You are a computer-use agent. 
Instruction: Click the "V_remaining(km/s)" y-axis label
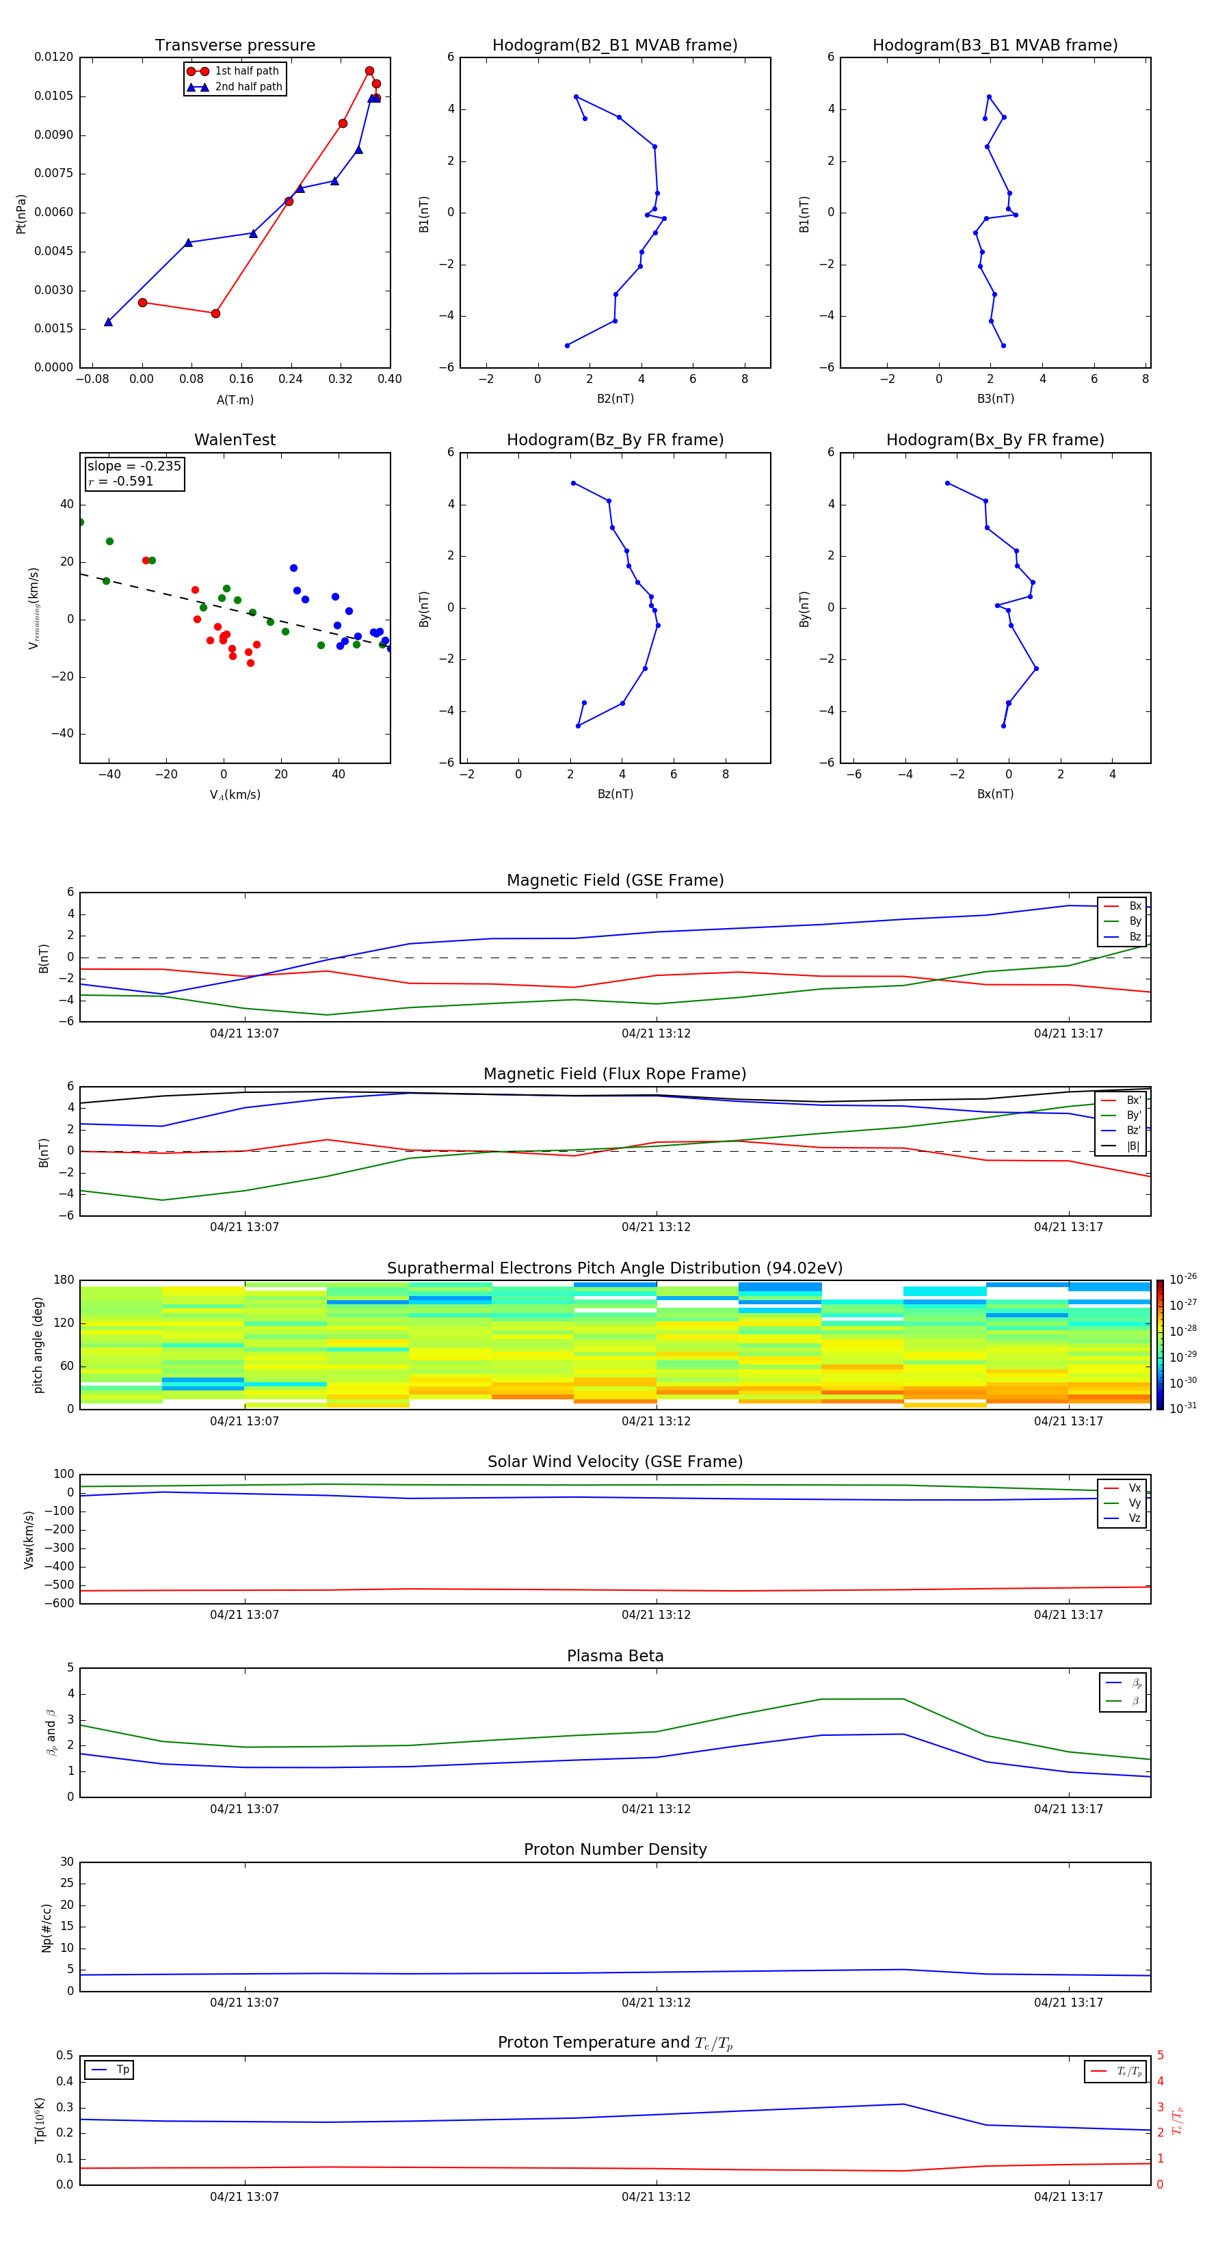coord(34,608)
